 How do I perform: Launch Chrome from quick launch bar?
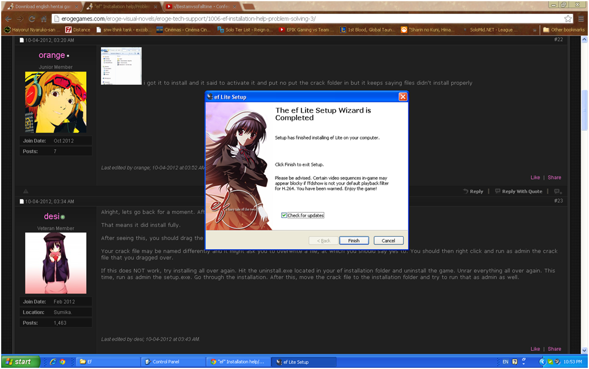tap(63, 362)
